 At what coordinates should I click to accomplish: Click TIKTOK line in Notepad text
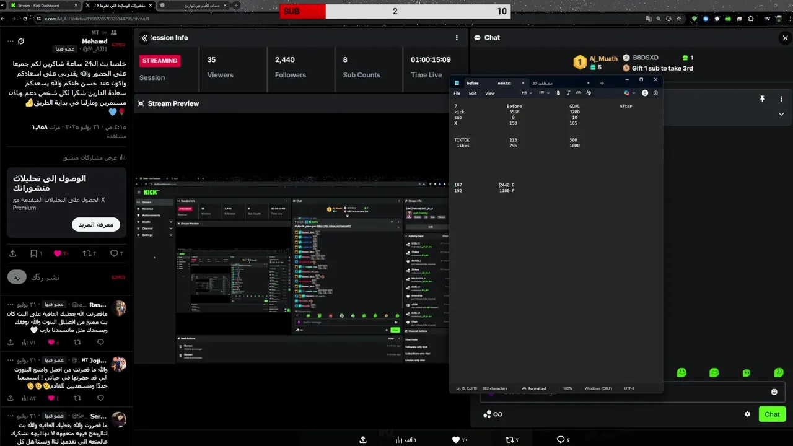point(462,140)
